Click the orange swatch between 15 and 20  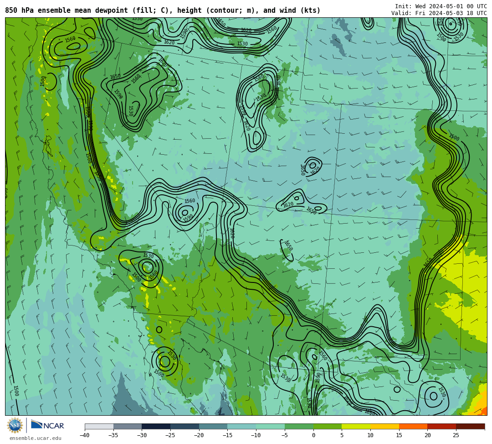(413, 426)
